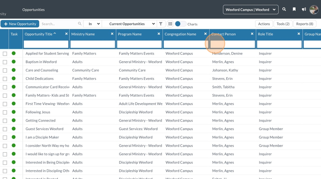
Task: Remove the Contact Person column via X
Action: [252, 34]
